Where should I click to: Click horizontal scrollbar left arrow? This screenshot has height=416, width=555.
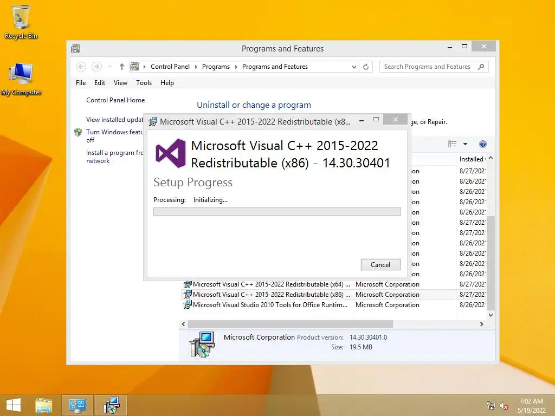(183, 324)
